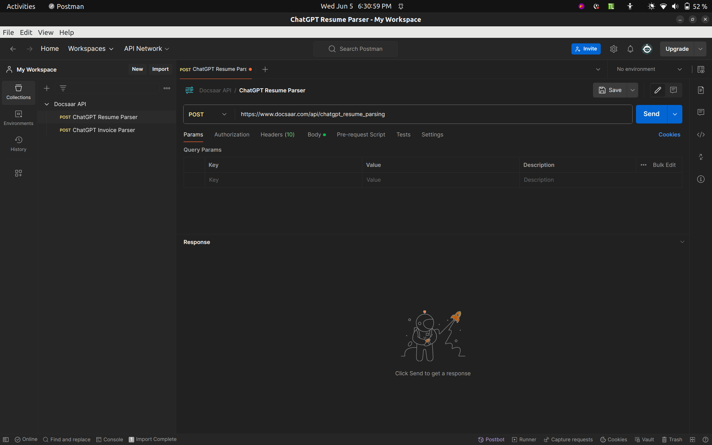712x445 pixels.
Task: Click the filter collections icon
Action: tap(63, 88)
